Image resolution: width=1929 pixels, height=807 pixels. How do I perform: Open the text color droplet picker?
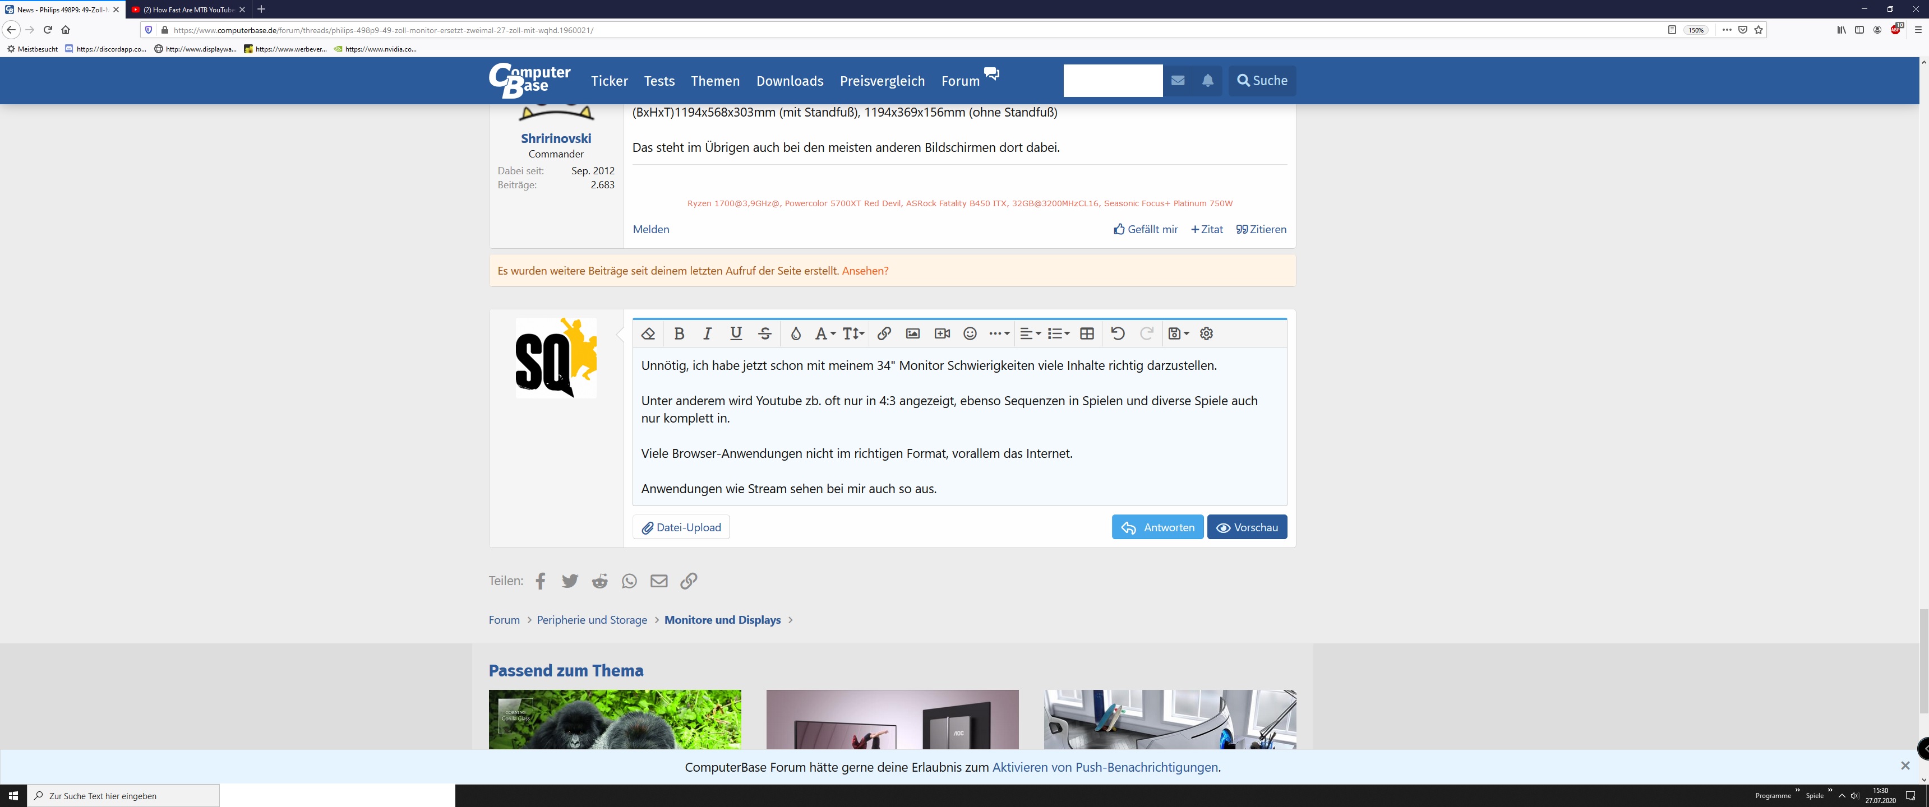[795, 334]
